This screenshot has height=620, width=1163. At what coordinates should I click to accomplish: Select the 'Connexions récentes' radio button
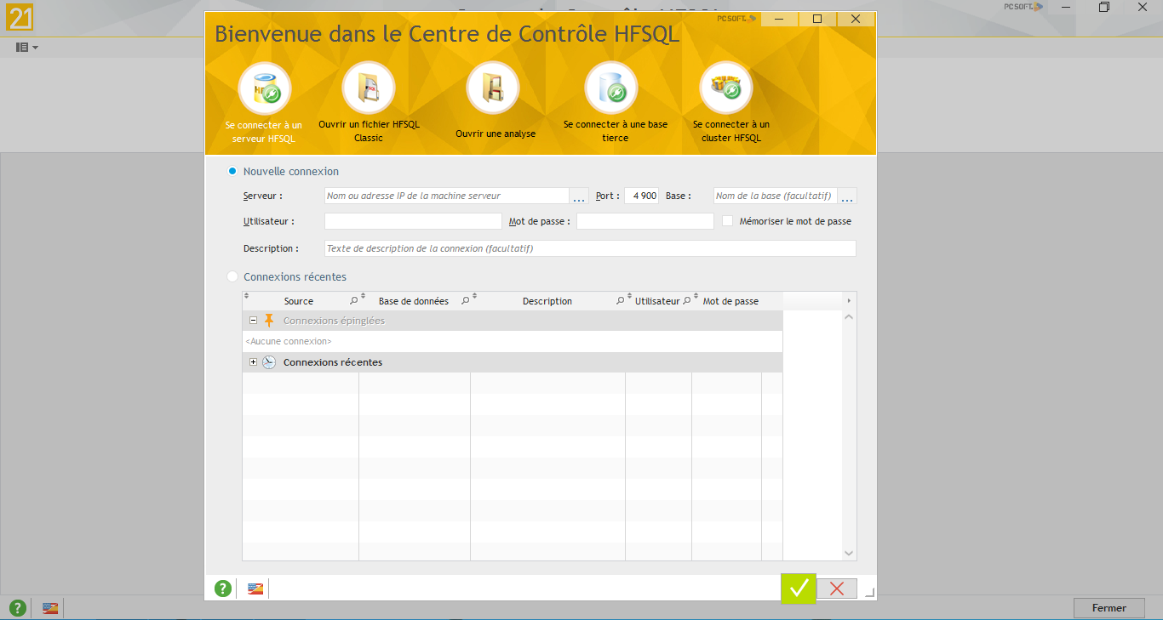click(x=232, y=276)
